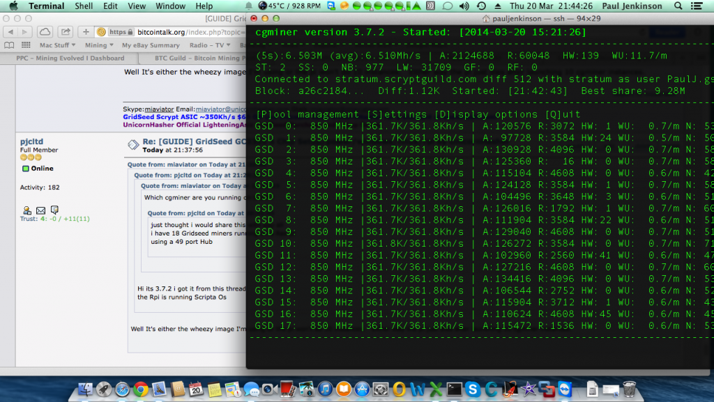Viewport: 714px width, 402px height.
Task: Click the date and time in menu bar
Action: click(x=551, y=6)
